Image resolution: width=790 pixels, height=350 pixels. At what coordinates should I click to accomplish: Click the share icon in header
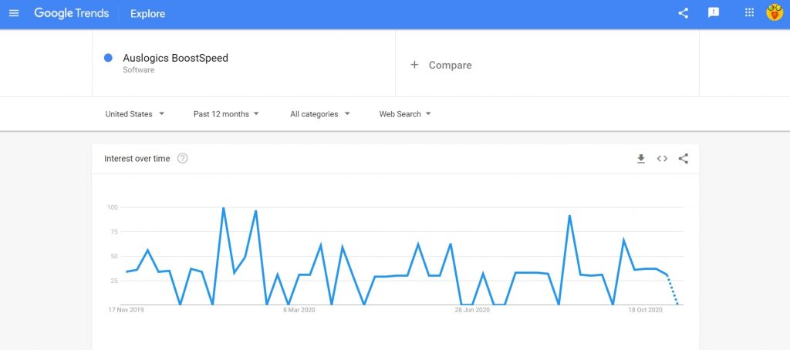point(684,14)
